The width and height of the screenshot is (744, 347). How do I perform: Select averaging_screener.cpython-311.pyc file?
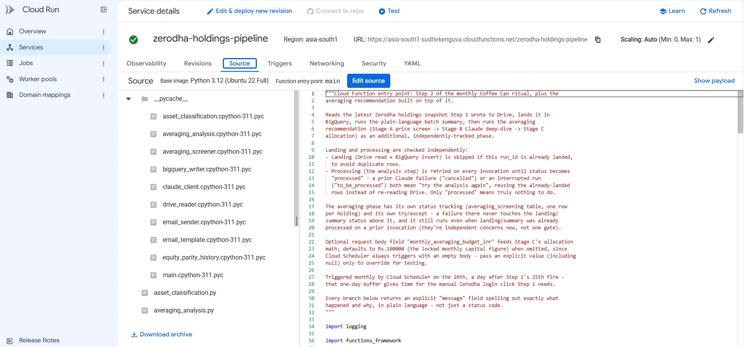tap(213, 152)
